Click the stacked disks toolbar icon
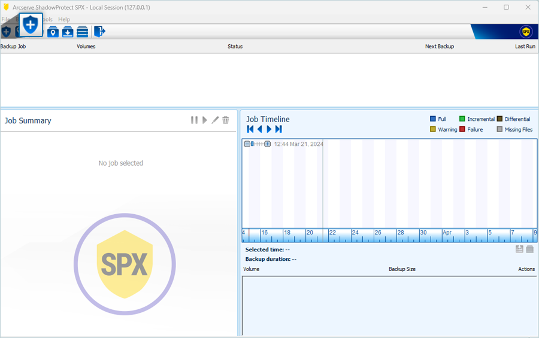Image resolution: width=539 pixels, height=338 pixels. [83, 32]
